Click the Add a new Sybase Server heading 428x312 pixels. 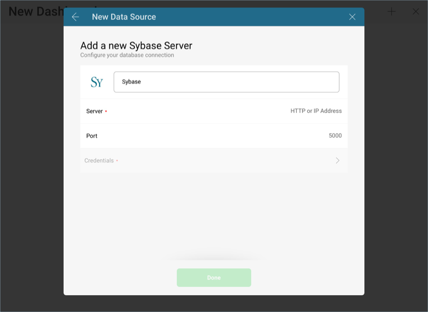pyautogui.click(x=136, y=46)
